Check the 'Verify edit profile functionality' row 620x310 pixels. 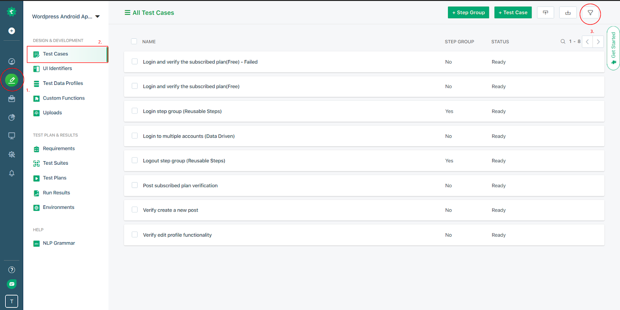click(135, 234)
